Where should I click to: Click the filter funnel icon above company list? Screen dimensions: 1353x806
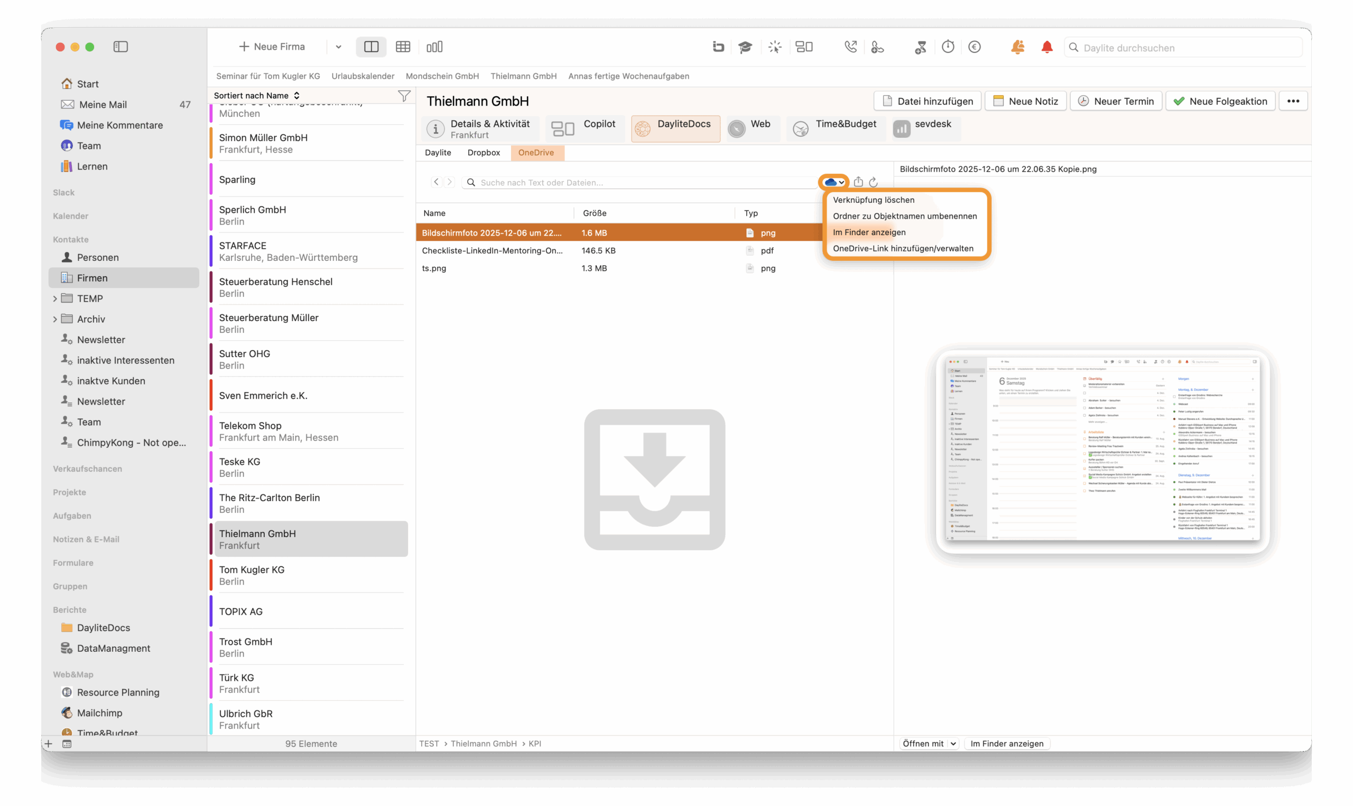coord(404,96)
